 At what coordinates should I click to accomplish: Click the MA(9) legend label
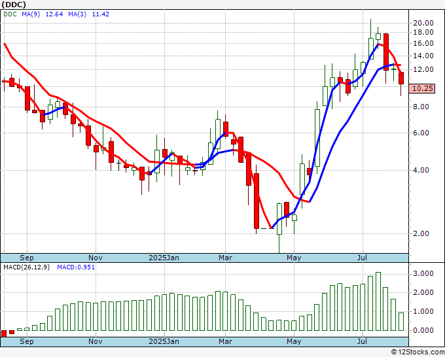coord(31,14)
